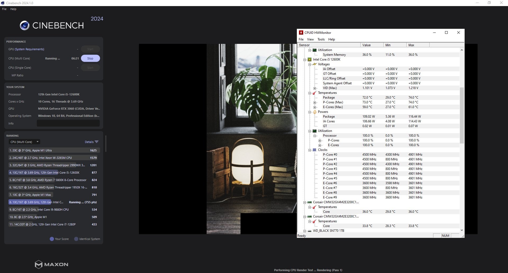The height and width of the screenshot is (273, 508).
Task: Click the Cinebench title bar app icon
Action: (x=3, y=3)
